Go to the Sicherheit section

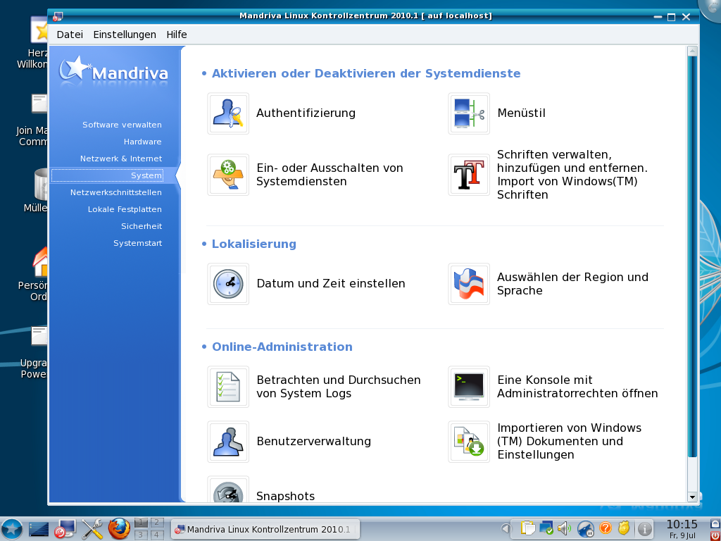(x=141, y=226)
